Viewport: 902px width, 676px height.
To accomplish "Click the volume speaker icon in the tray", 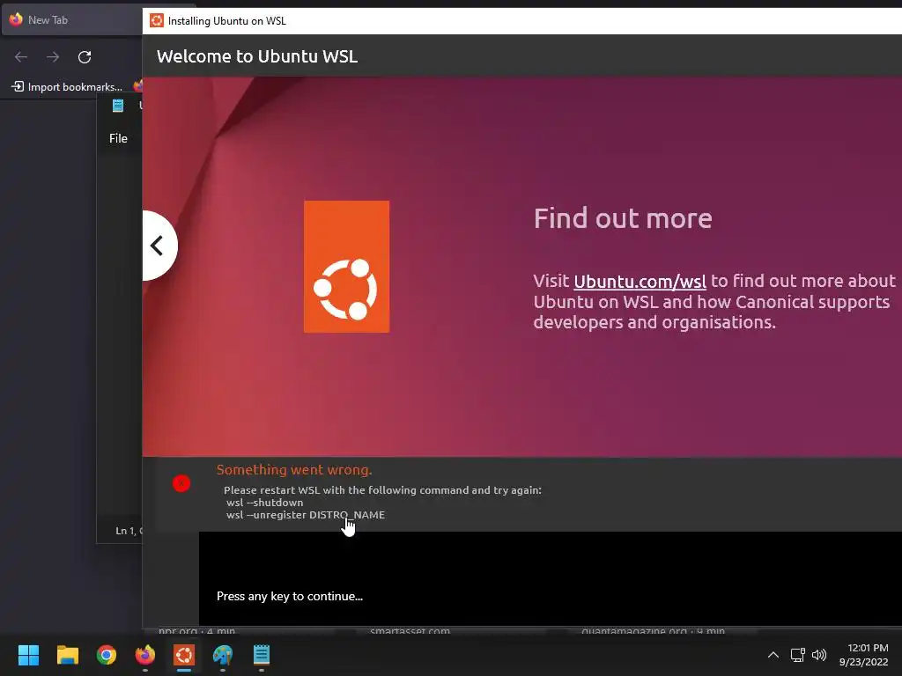I will [818, 655].
